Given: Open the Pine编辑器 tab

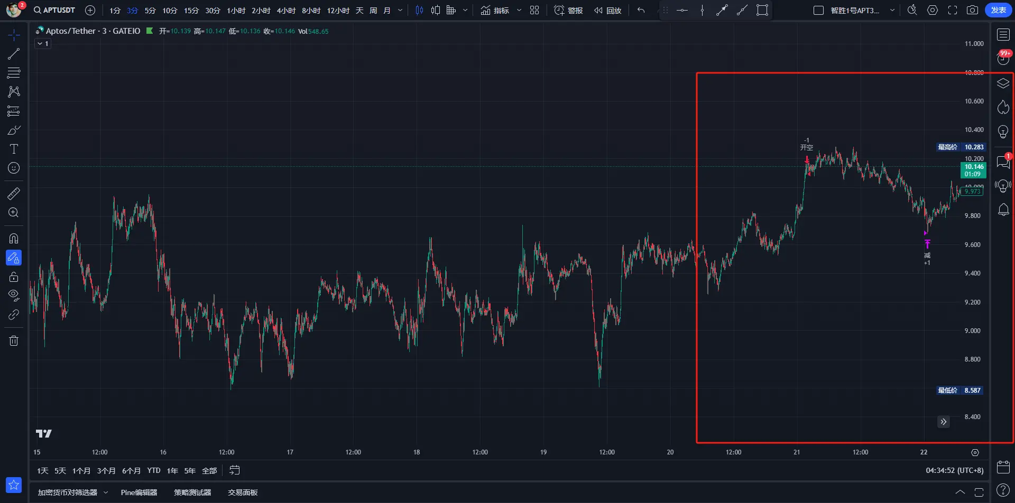Looking at the screenshot, I should point(139,492).
